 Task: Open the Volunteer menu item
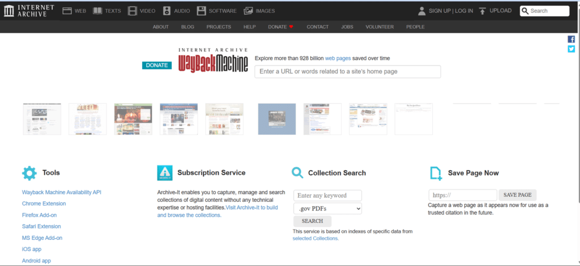379,27
